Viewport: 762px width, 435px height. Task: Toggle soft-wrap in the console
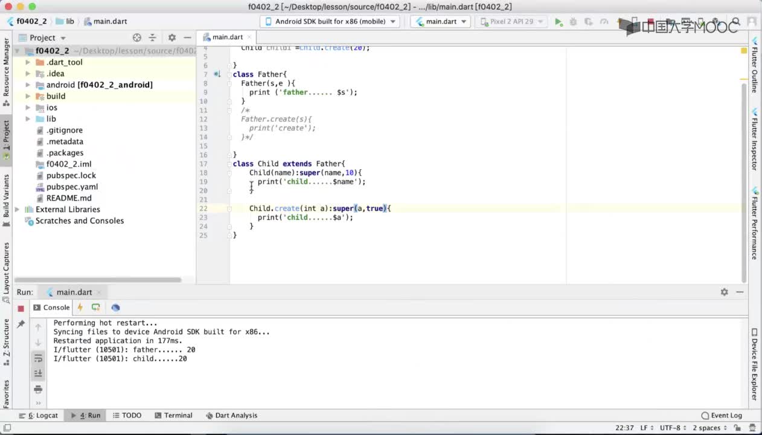(38, 358)
